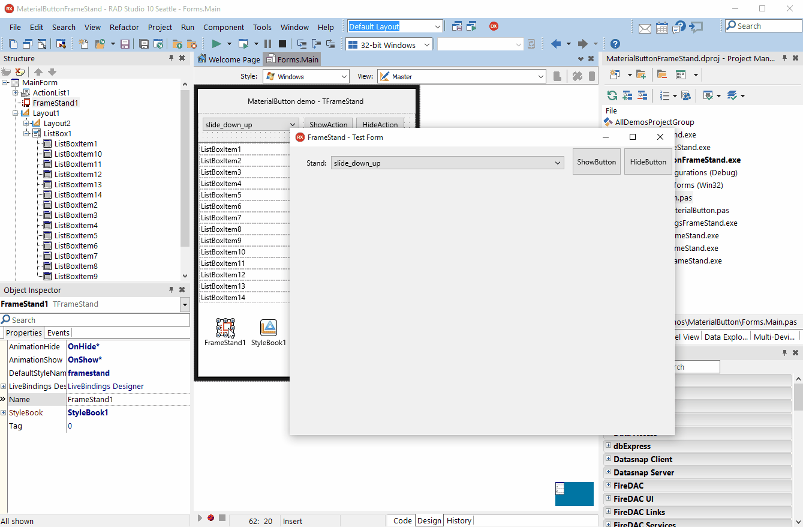
Task: Click the Remove file from project icon
Action: pyautogui.click(x=191, y=44)
